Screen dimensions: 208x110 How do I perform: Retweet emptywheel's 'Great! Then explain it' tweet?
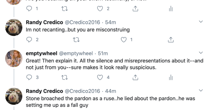coord(65,77)
